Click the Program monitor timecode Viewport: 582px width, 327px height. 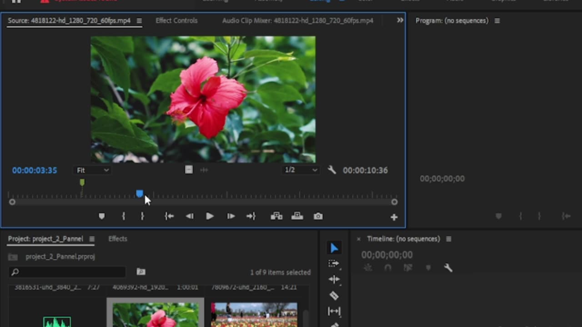click(442, 179)
